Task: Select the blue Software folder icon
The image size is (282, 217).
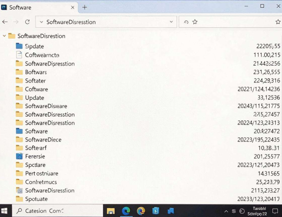Action: pos(19,131)
